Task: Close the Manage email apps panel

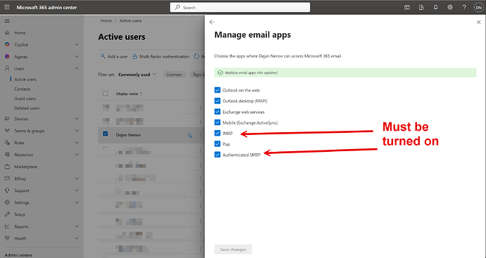Action: pos(478,22)
